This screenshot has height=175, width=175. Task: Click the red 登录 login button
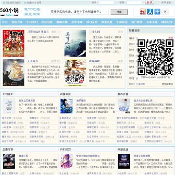click(x=149, y=2)
